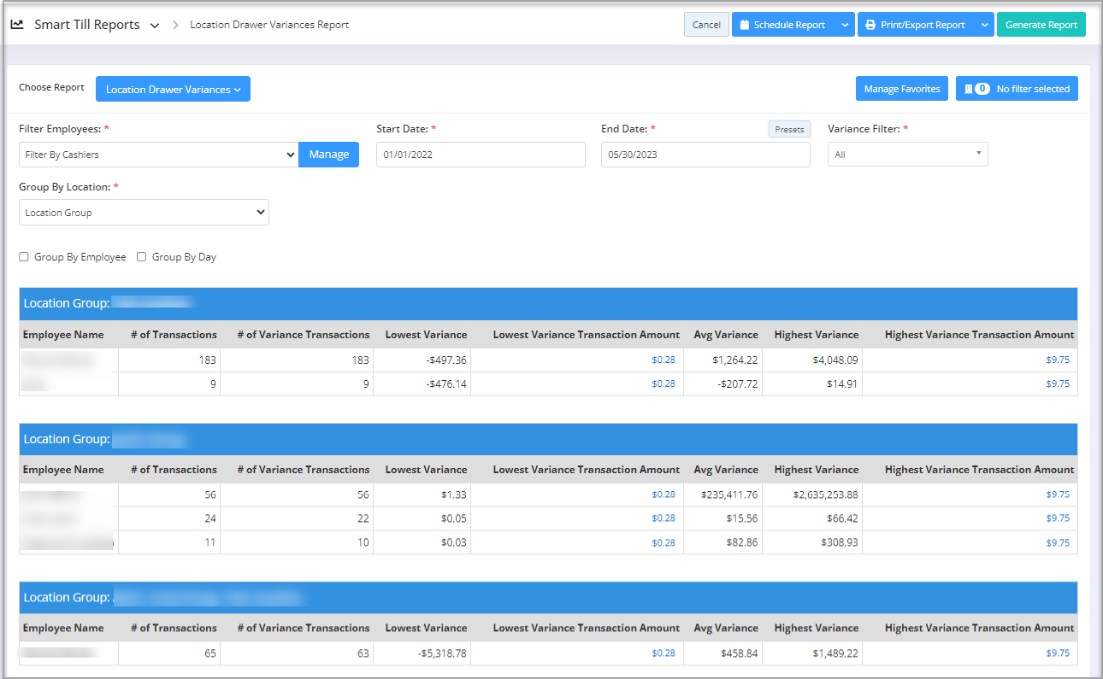Open the Location Drawer Variances report chooser
The image size is (1103, 679).
click(x=173, y=89)
